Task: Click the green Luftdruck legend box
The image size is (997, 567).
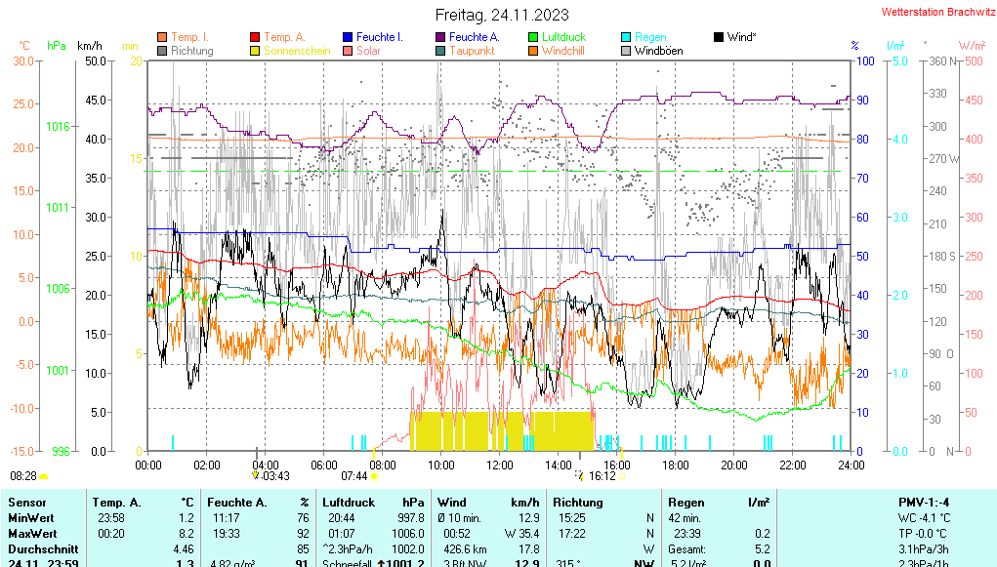Action: [x=533, y=37]
